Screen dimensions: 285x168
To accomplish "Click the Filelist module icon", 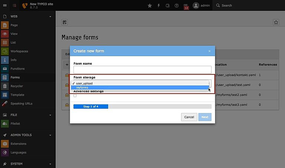I will tap(5, 124).
